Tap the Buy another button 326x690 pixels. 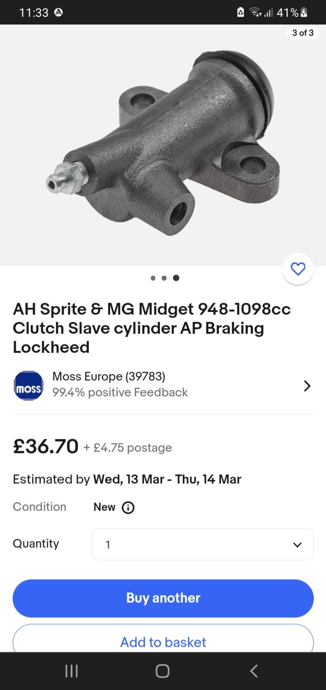[163, 598]
